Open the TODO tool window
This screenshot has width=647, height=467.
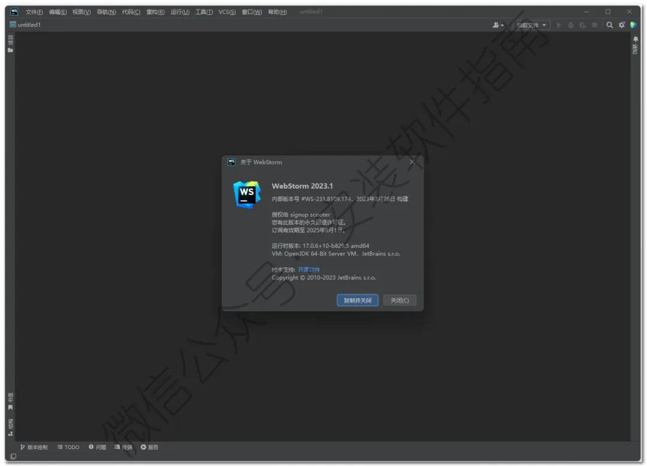tap(68, 447)
